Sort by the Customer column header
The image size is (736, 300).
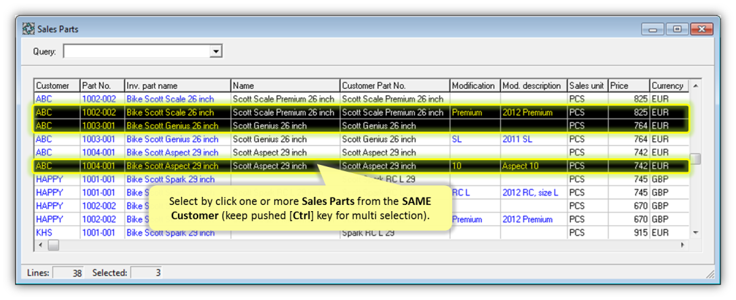click(x=57, y=86)
